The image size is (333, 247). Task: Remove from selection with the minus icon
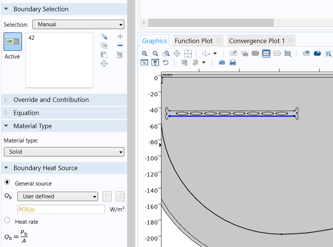120,46
